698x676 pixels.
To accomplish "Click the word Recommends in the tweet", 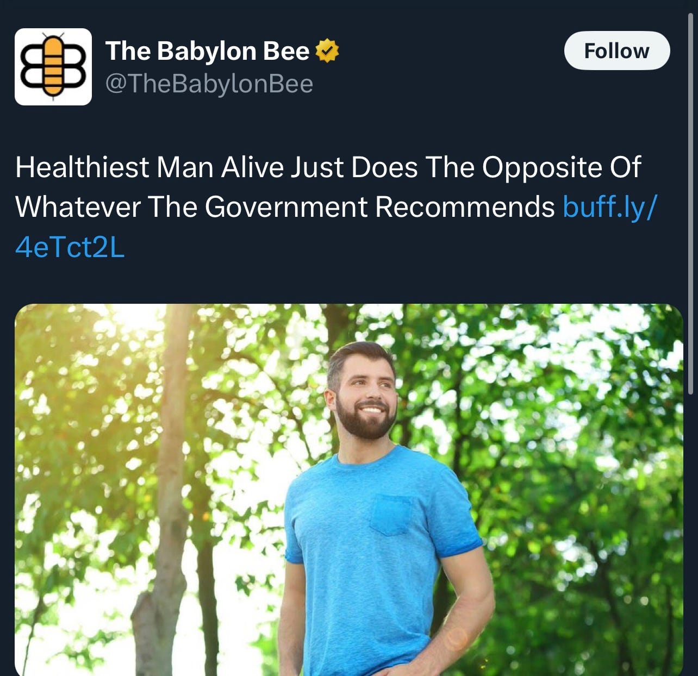I will click(465, 207).
